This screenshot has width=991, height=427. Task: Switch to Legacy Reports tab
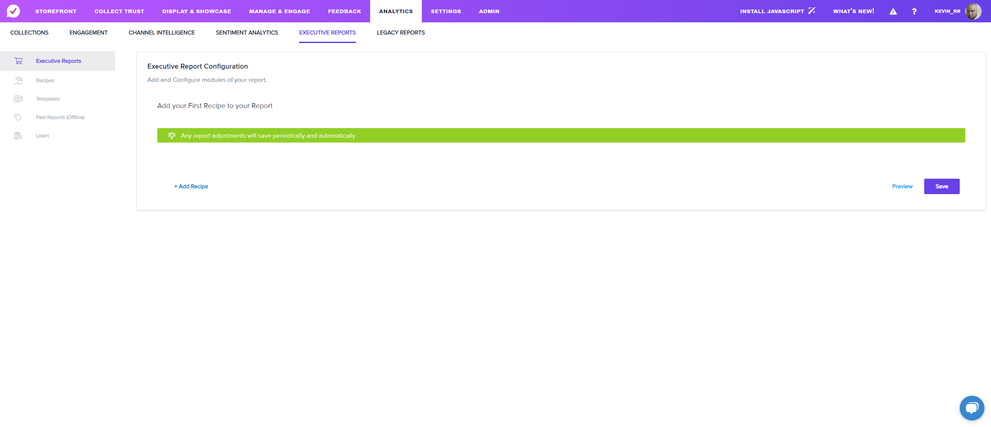pos(400,33)
